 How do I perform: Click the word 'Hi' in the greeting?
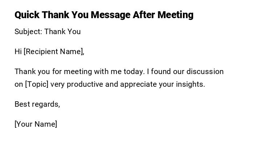point(18,52)
